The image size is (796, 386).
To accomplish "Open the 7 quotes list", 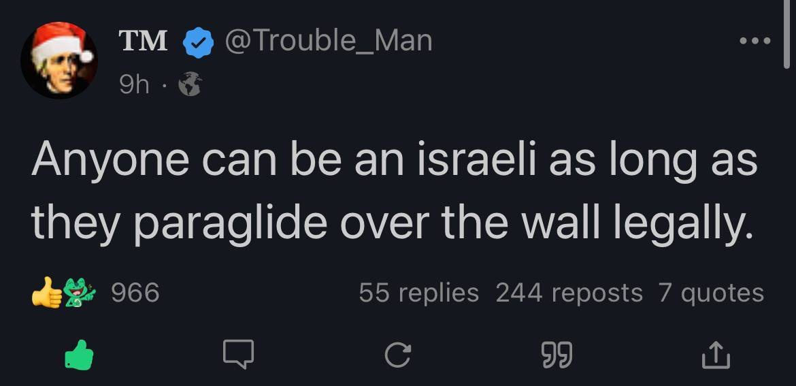I will (711, 293).
